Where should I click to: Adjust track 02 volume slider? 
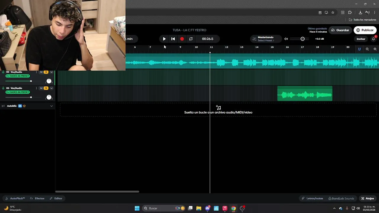(31, 81)
